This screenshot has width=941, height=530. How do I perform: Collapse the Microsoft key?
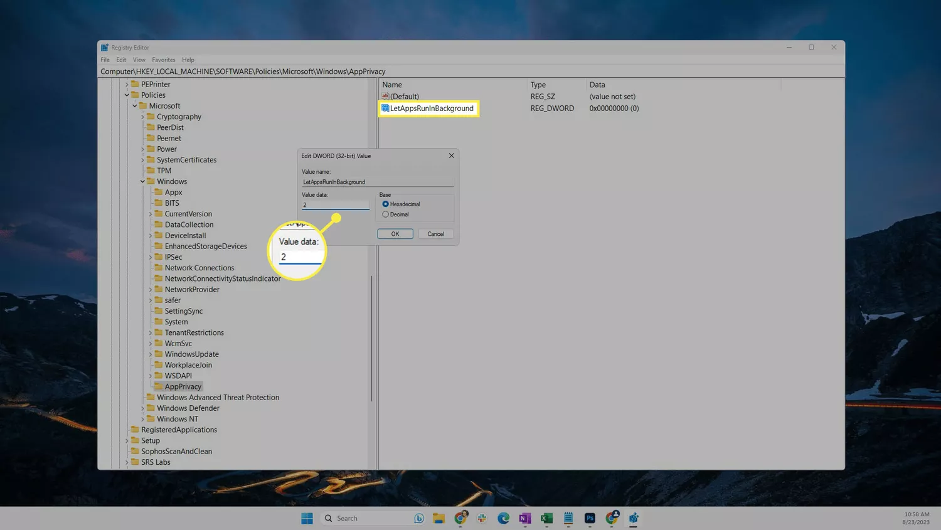[134, 106]
